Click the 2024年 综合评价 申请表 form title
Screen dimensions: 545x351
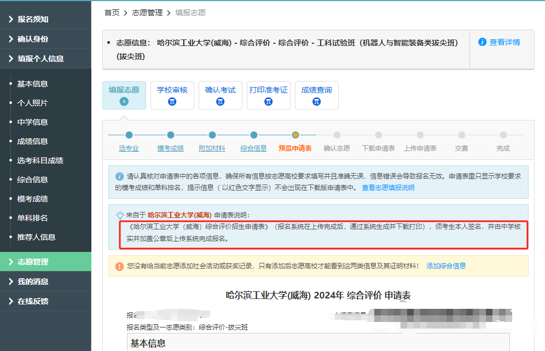(318, 296)
